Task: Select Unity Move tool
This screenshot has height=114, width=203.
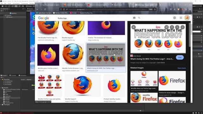Action: tap(6, 6)
